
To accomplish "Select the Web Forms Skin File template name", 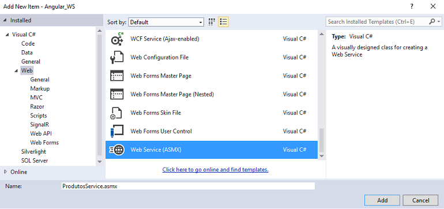I will tap(156, 113).
